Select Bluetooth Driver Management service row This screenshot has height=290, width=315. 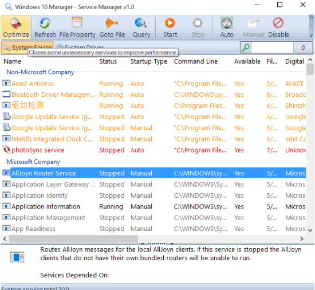pyautogui.click(x=154, y=95)
